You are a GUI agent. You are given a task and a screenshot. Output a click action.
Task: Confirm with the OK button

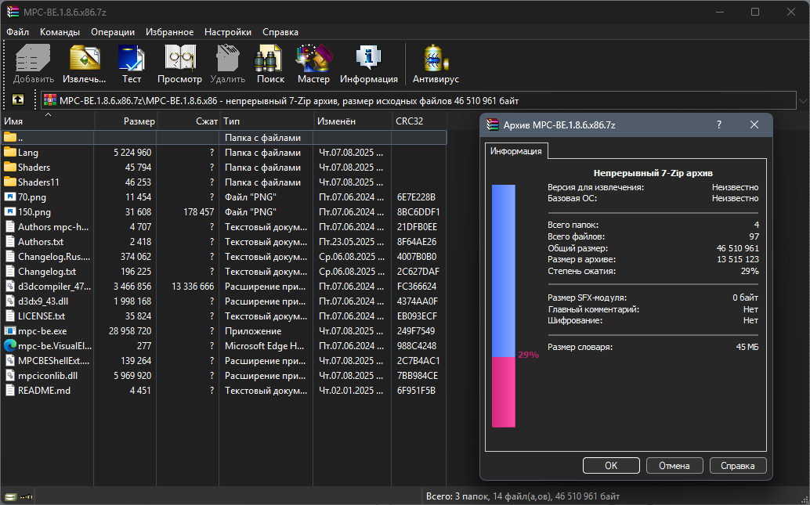tap(611, 465)
